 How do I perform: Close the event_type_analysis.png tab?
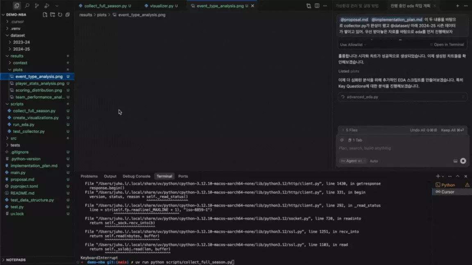[x=252, y=6]
